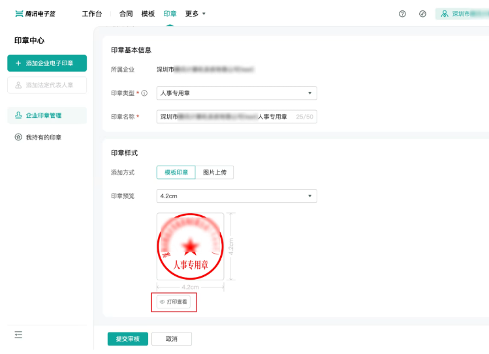Click 添加企业电子印章 button
Viewport: 489px width, 354px height.
point(46,63)
